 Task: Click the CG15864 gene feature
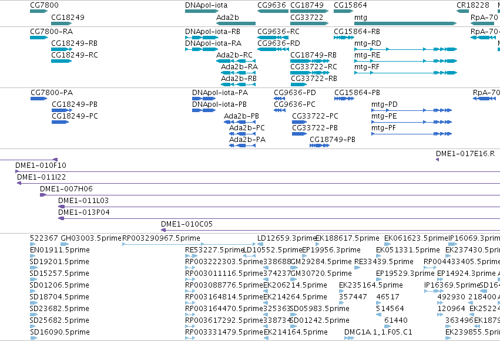[x=344, y=11]
